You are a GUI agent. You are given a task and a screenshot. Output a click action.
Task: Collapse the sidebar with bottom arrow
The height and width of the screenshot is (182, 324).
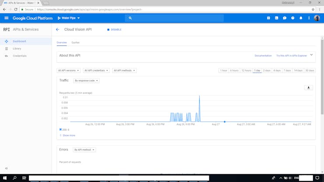7,168
